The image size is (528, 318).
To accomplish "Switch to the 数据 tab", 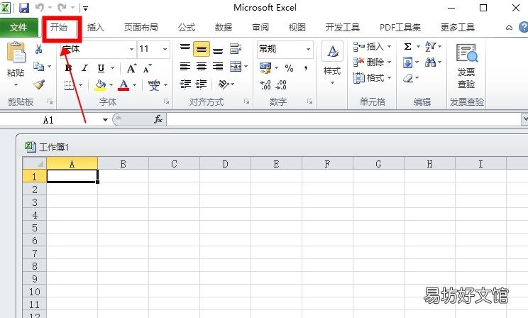I will [224, 27].
